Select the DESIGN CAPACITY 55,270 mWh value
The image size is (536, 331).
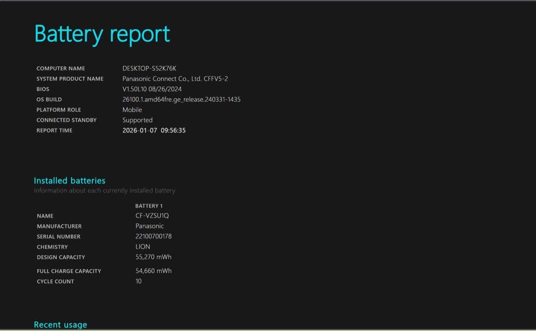pos(153,257)
